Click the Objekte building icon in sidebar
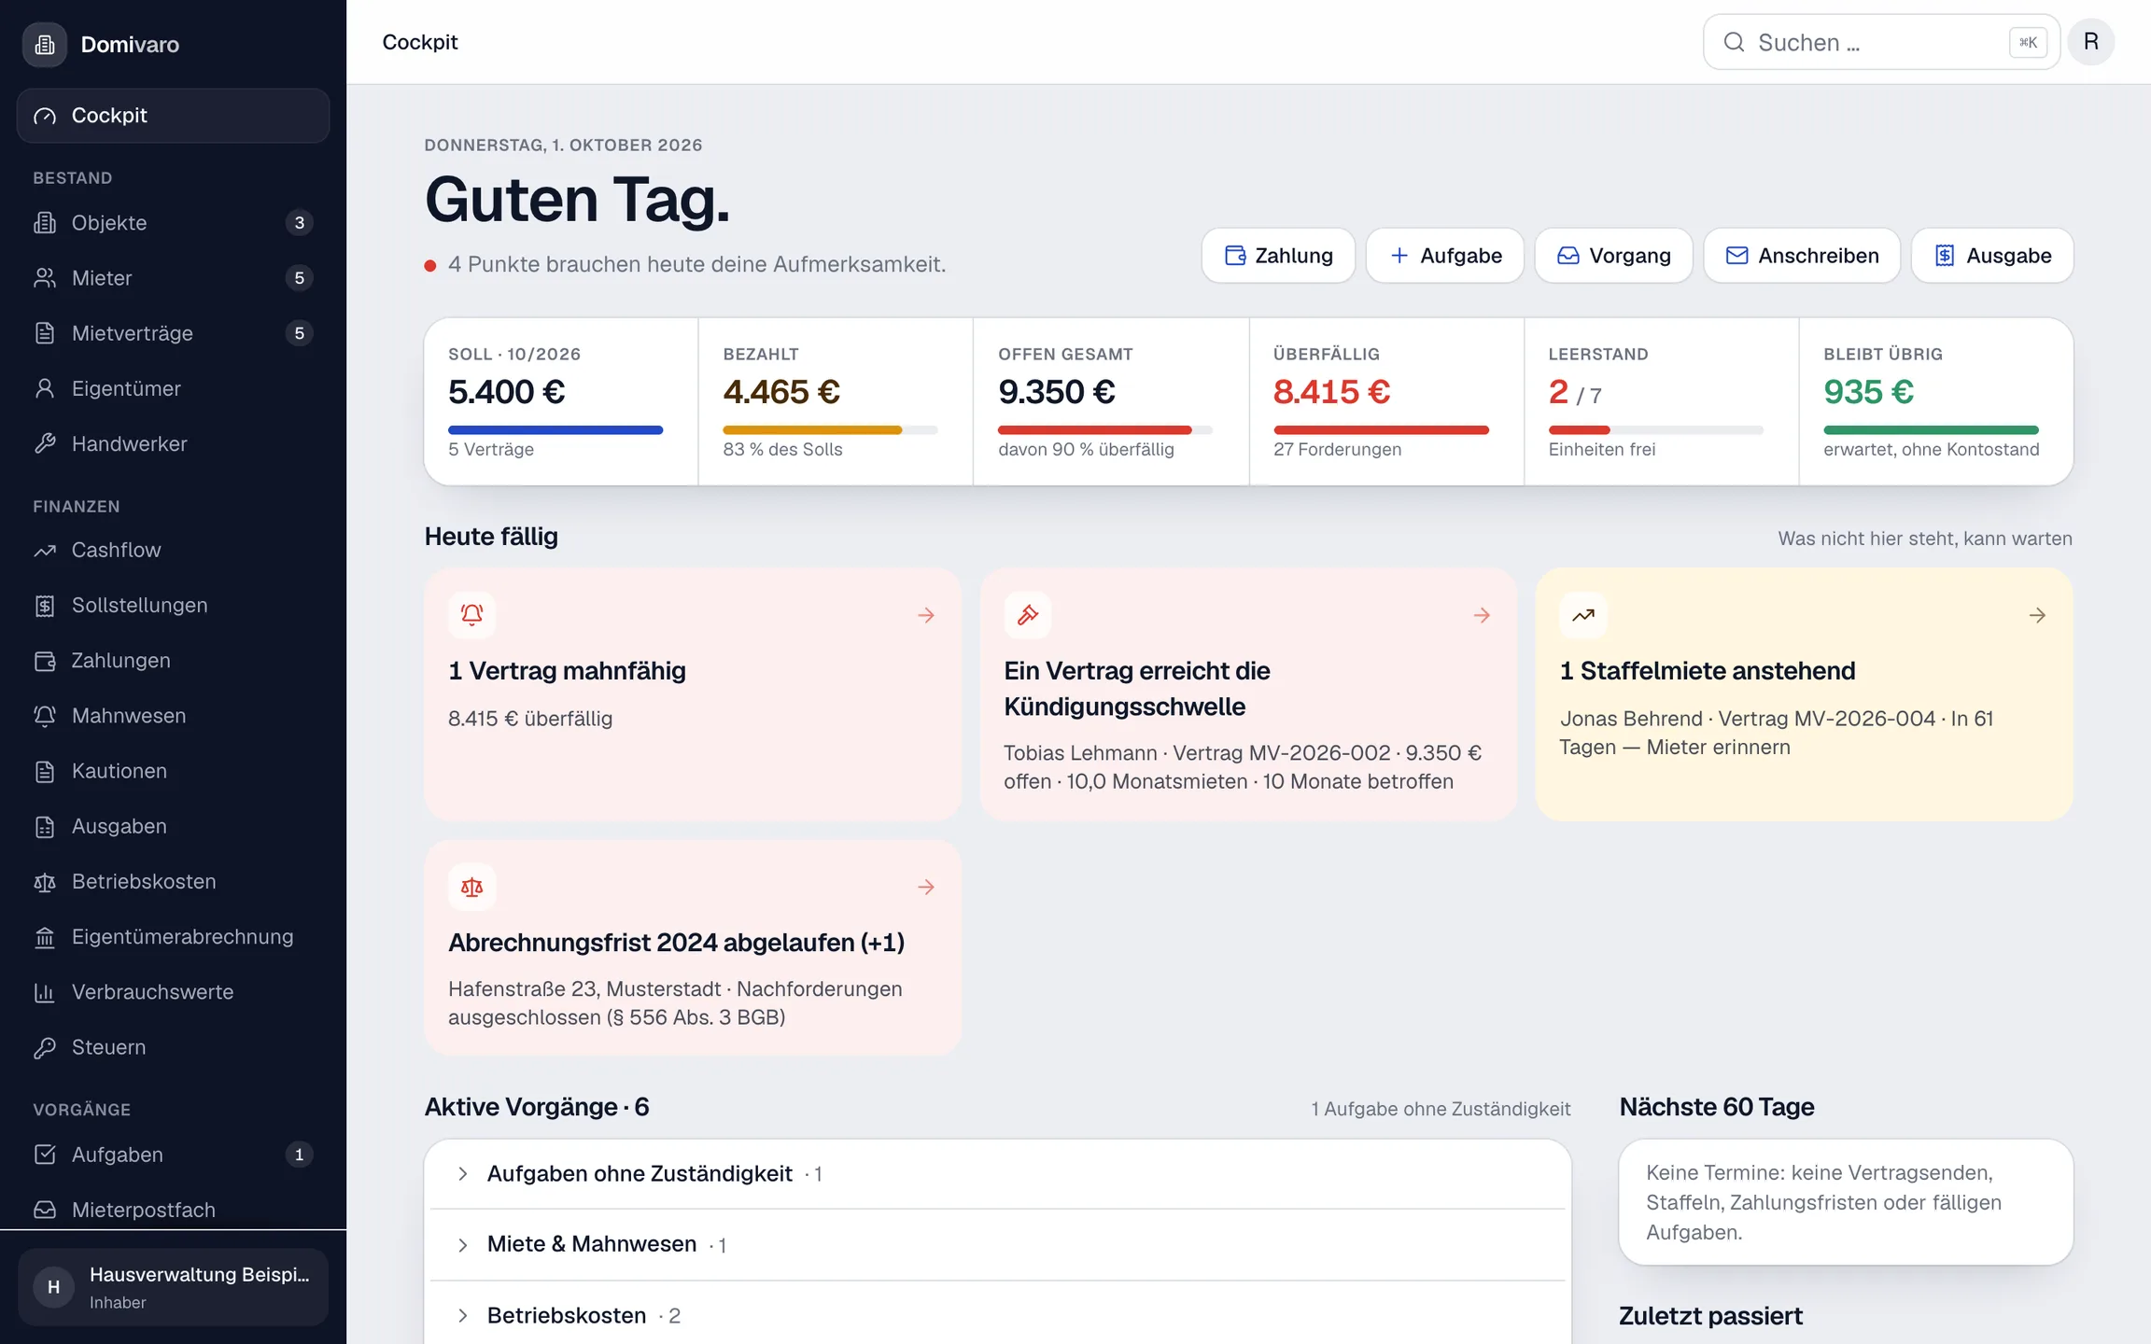Image resolution: width=2151 pixels, height=1344 pixels. [45, 222]
